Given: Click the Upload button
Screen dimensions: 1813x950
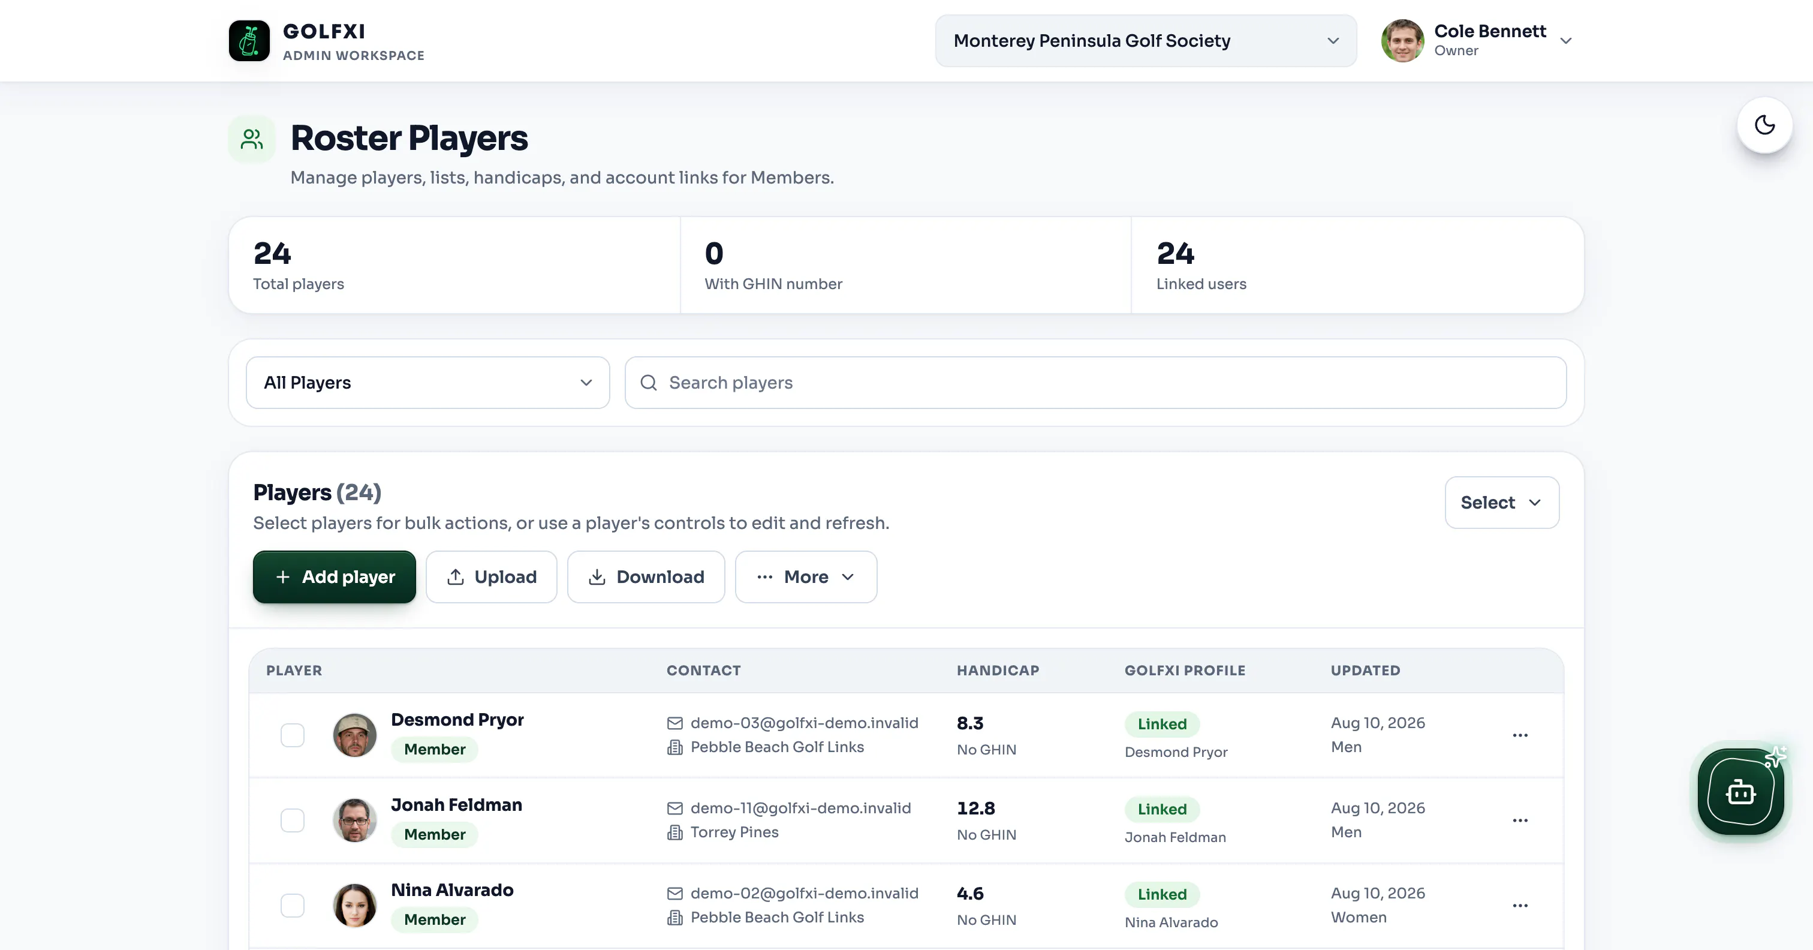Looking at the screenshot, I should pyautogui.click(x=491, y=578).
